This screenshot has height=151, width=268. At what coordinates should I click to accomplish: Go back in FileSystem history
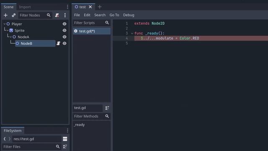[x=5, y=139]
